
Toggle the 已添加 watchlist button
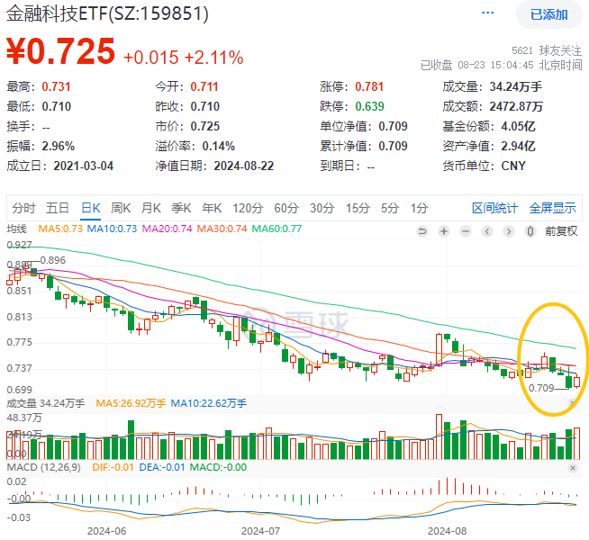(548, 14)
